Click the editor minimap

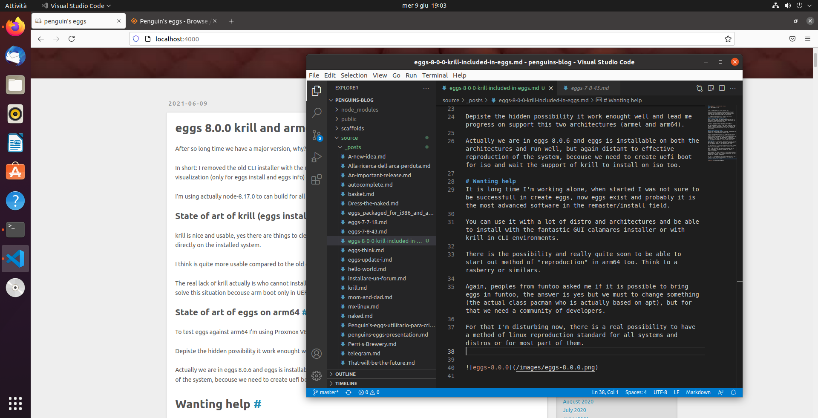[x=722, y=133]
